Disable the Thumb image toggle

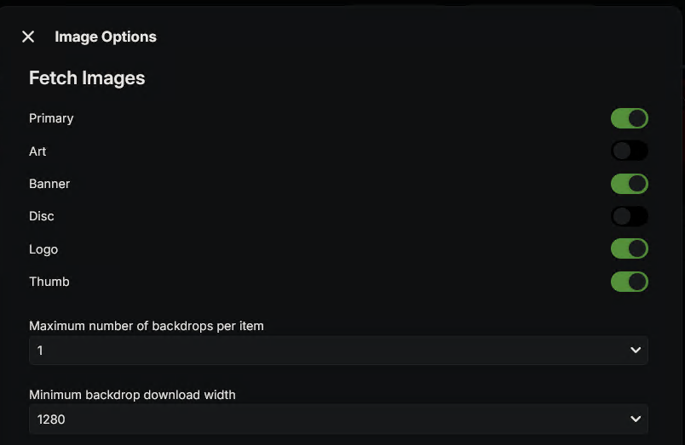pos(629,282)
